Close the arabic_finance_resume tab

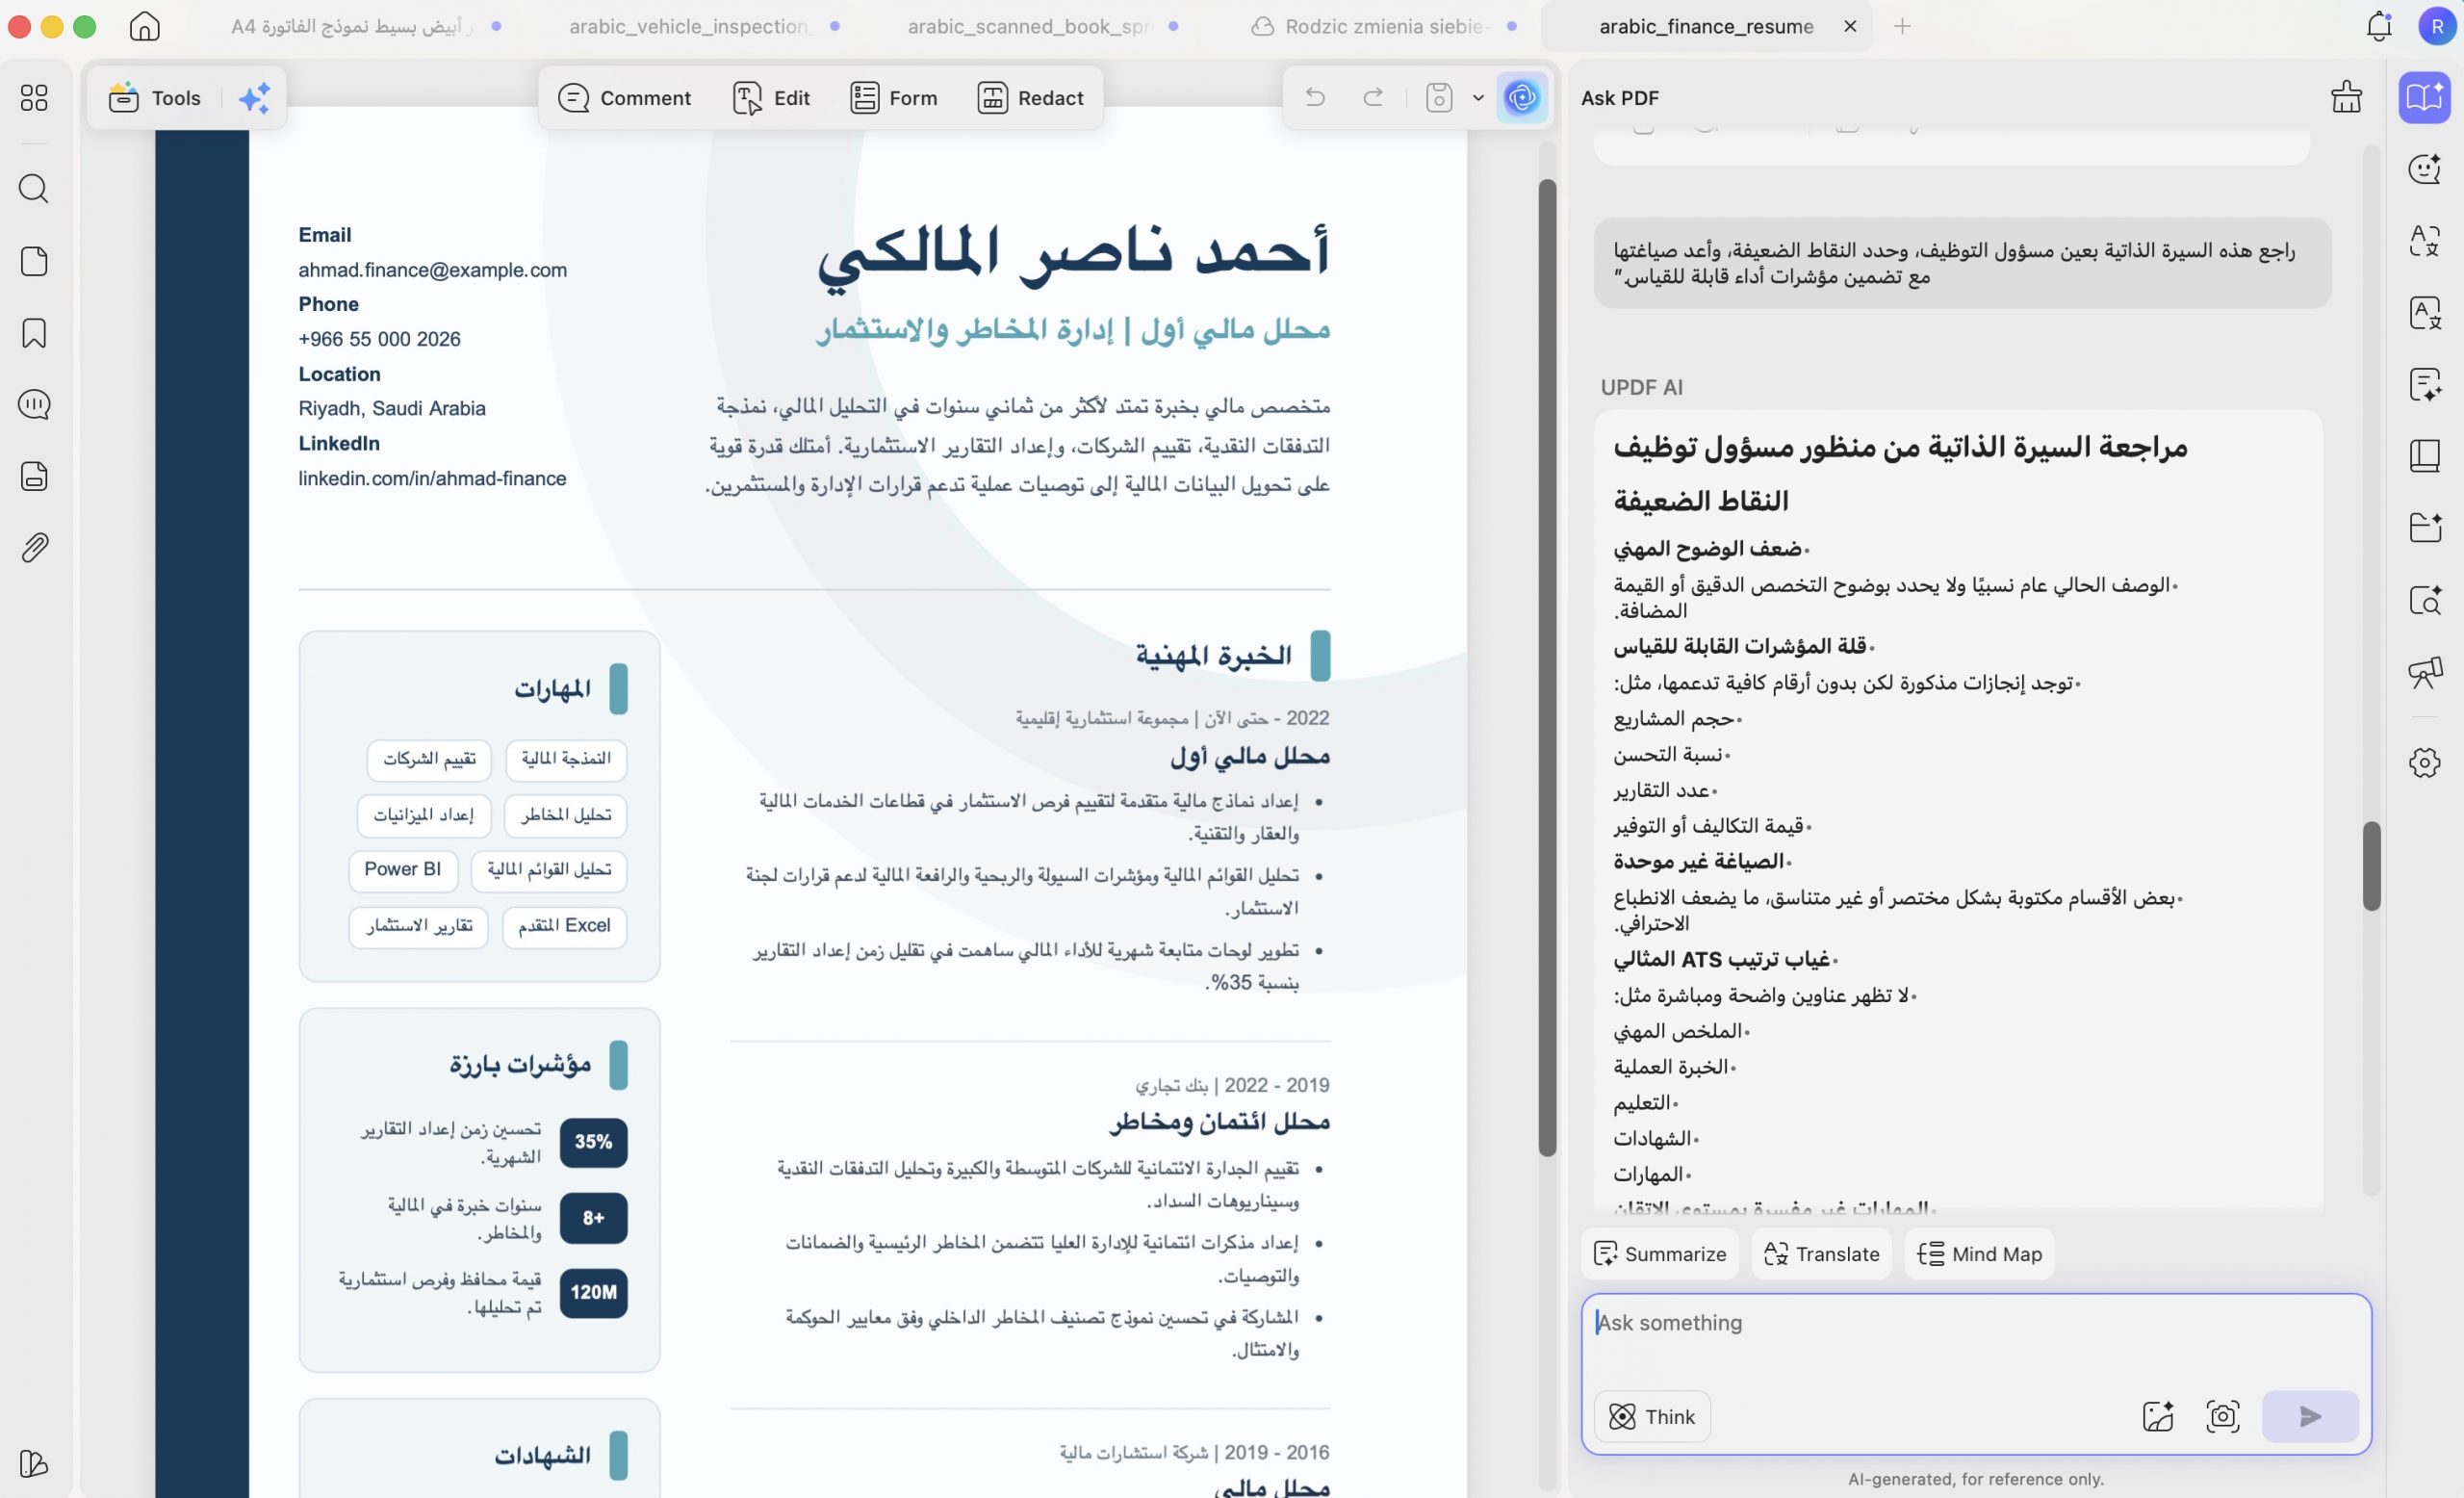1850,26
